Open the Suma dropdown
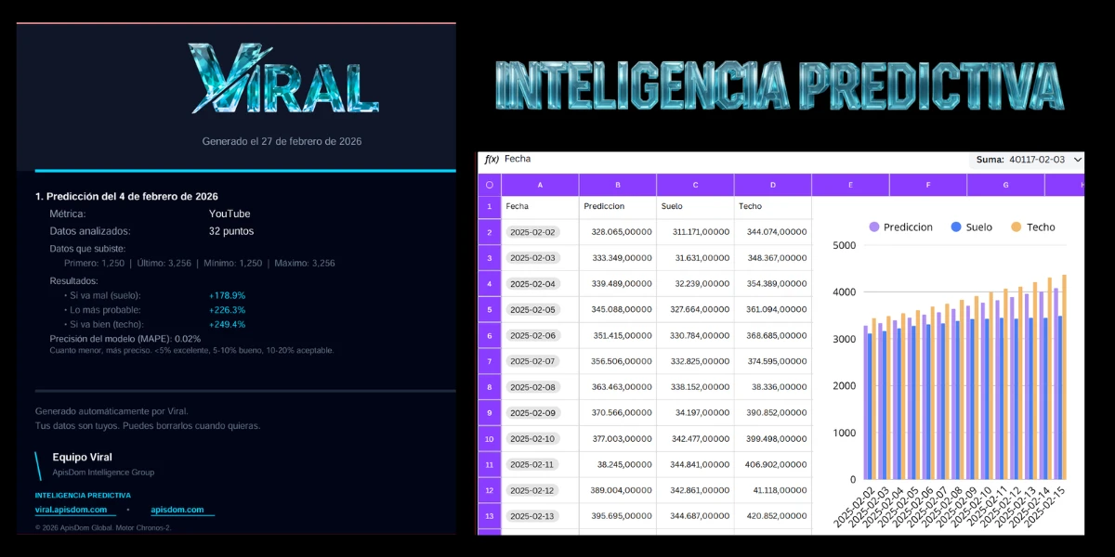The width and height of the screenshot is (1115, 557). [x=1074, y=159]
